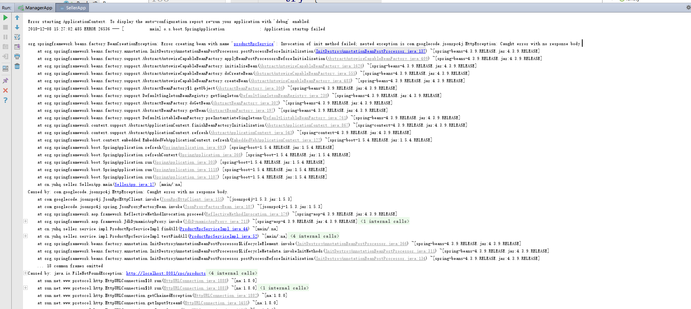This screenshot has width=691, height=309.
Task: Open the ProductRpcServiceImpl.java:44 link
Action: (214, 229)
